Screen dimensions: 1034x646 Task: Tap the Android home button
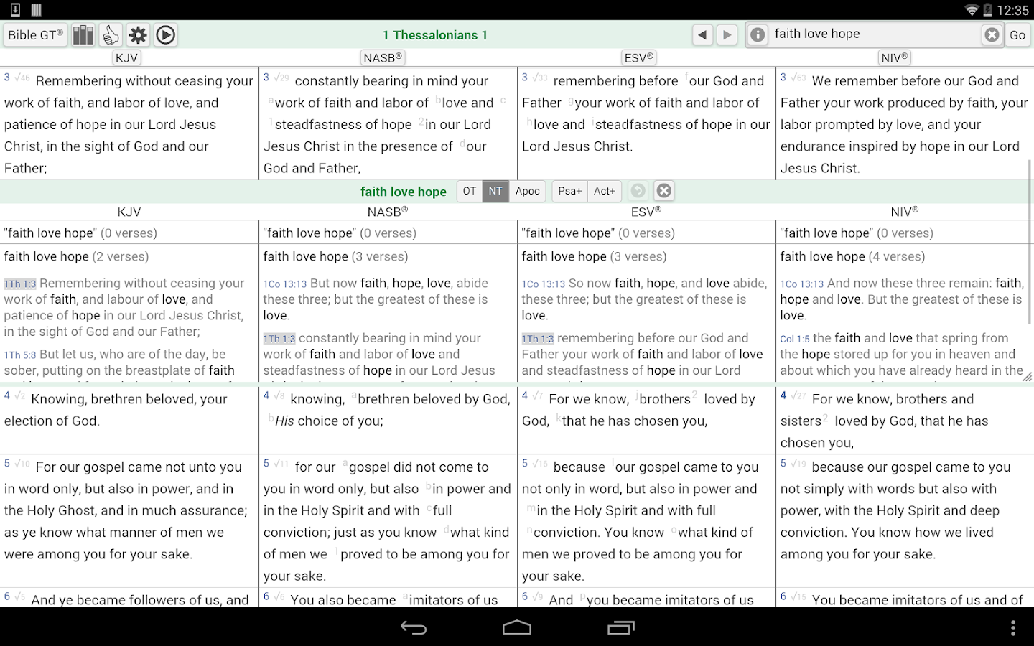[x=516, y=627]
